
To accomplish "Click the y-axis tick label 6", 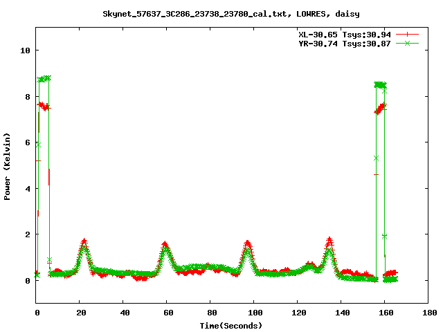I will point(28,142).
